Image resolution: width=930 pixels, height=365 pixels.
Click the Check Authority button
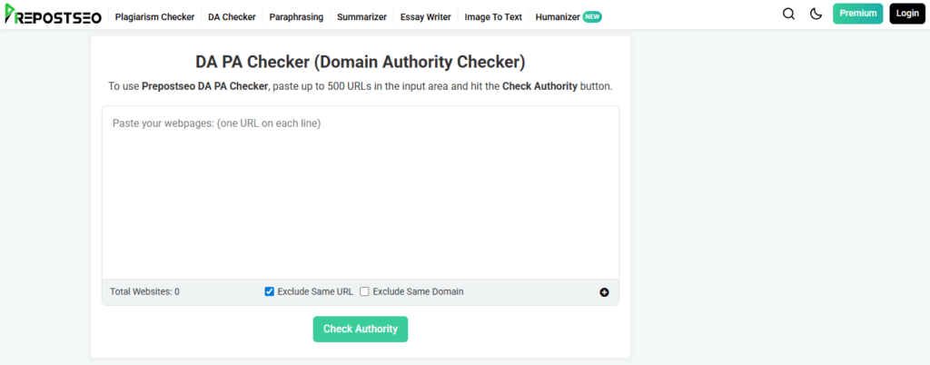361,329
